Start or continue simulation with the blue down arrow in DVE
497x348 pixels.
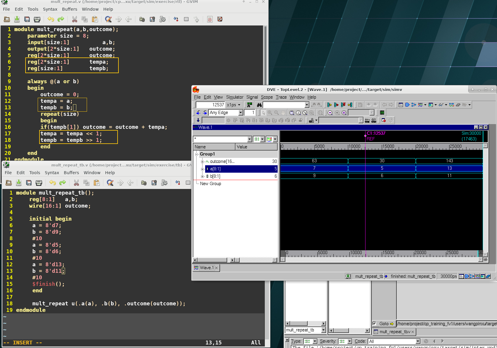point(198,120)
